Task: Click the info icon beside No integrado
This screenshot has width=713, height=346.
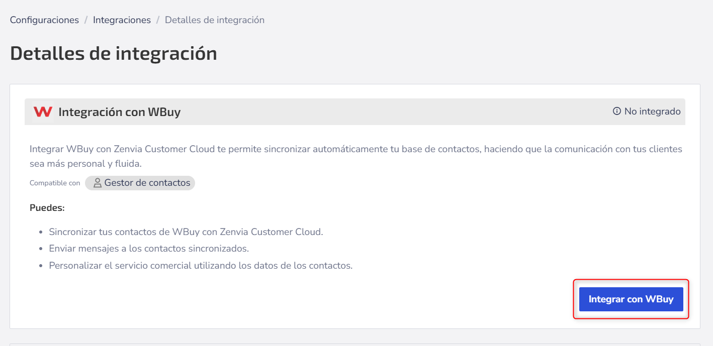Action: [x=617, y=111]
